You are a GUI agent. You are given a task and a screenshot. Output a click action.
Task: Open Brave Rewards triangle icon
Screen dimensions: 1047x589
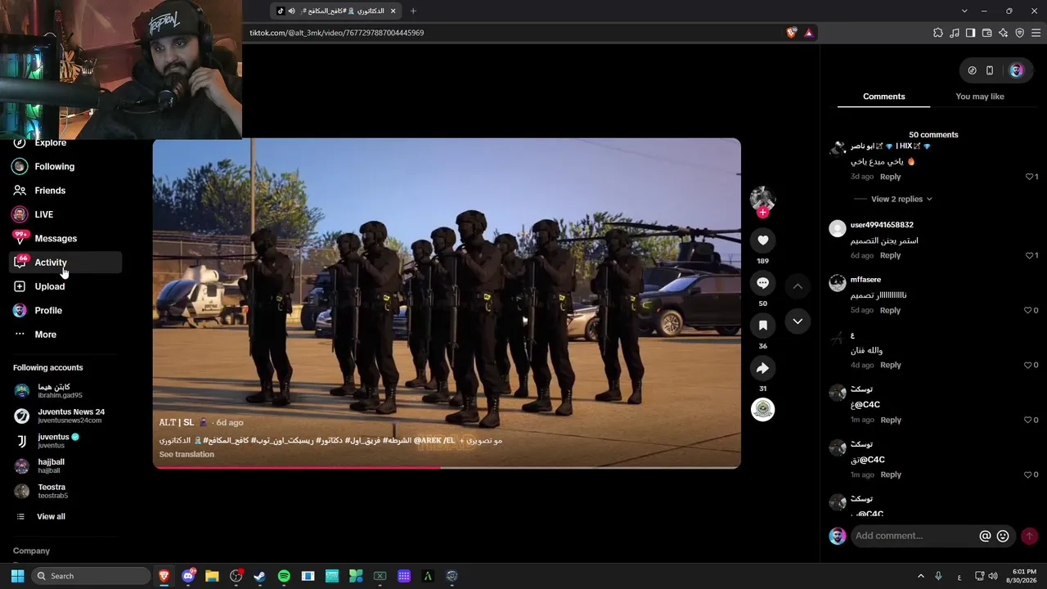[808, 33]
